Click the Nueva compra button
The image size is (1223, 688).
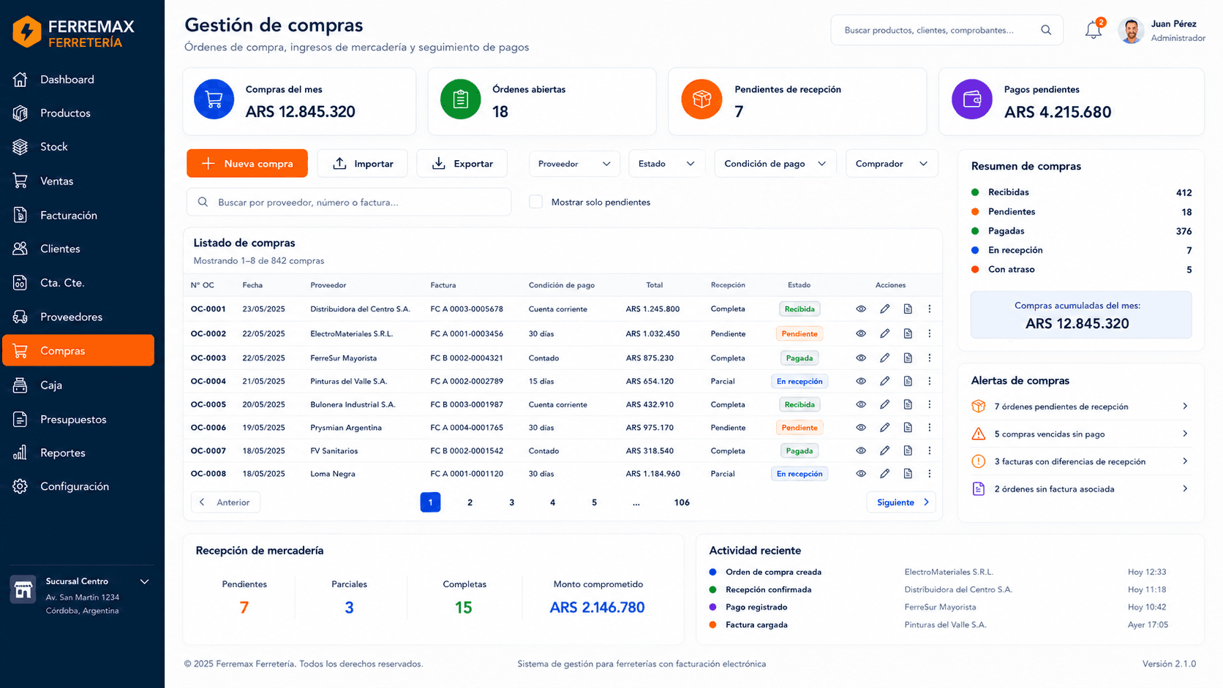click(x=247, y=164)
